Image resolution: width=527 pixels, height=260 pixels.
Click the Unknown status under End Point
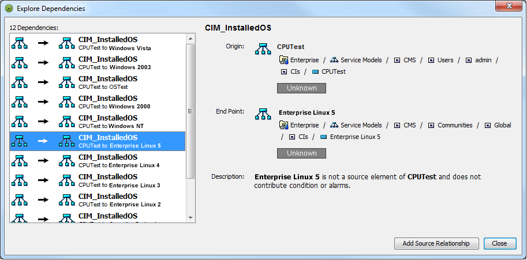click(x=301, y=153)
